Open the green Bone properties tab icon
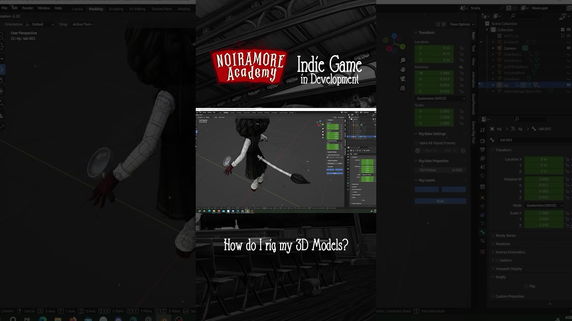 point(483,232)
